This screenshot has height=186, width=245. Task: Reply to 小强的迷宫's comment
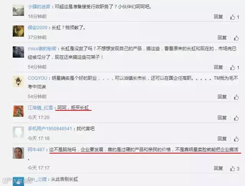[218, 17]
